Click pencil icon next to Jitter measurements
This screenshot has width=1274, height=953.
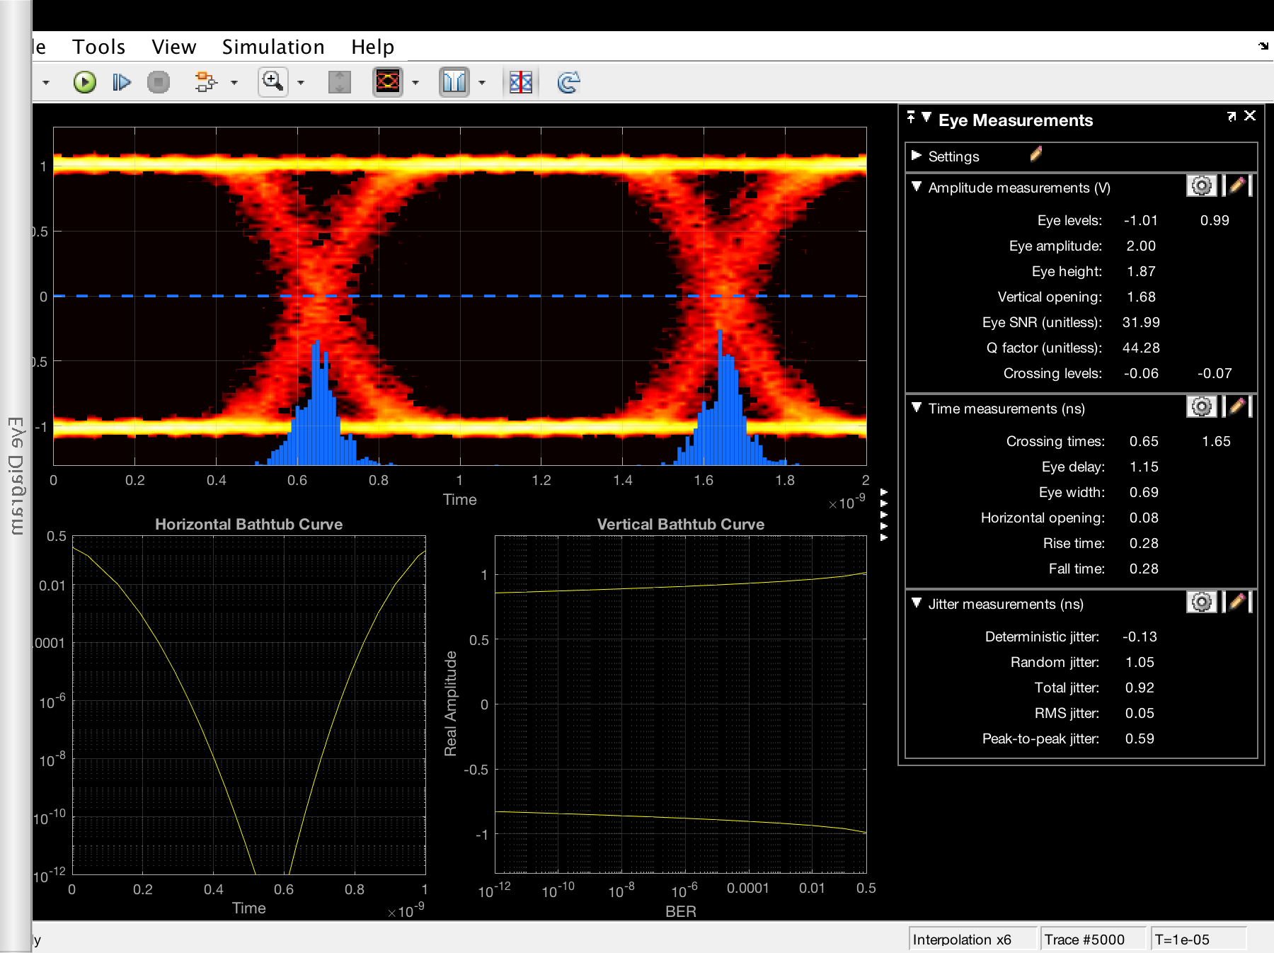click(x=1237, y=603)
